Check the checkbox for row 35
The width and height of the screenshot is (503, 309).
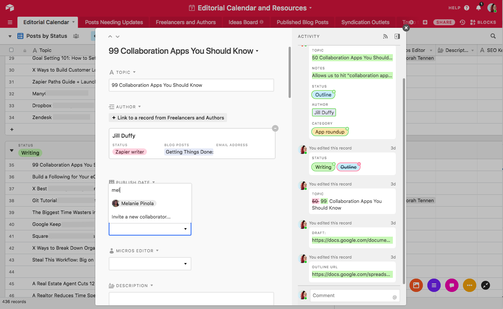pos(11,165)
